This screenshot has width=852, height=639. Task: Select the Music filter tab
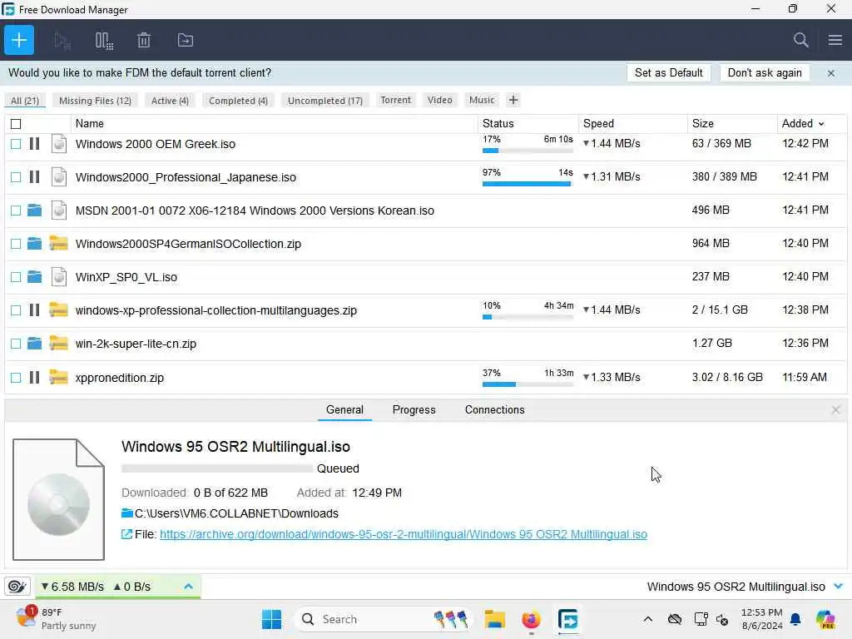tap(482, 100)
